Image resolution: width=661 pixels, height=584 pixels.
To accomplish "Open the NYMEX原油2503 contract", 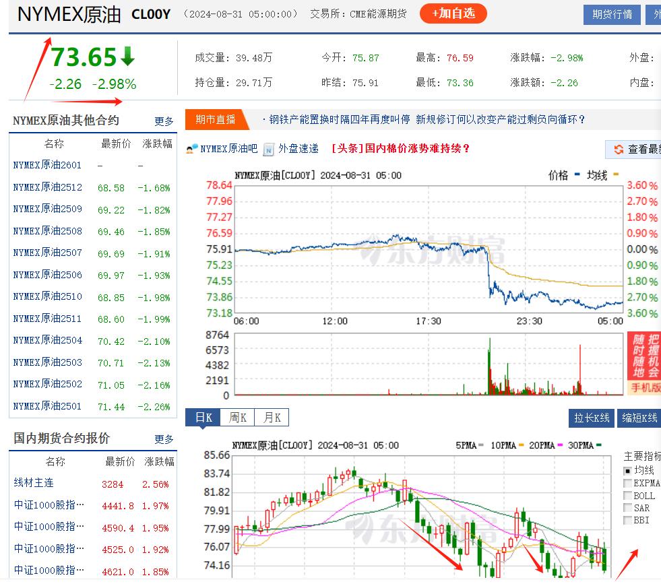I will click(x=47, y=362).
